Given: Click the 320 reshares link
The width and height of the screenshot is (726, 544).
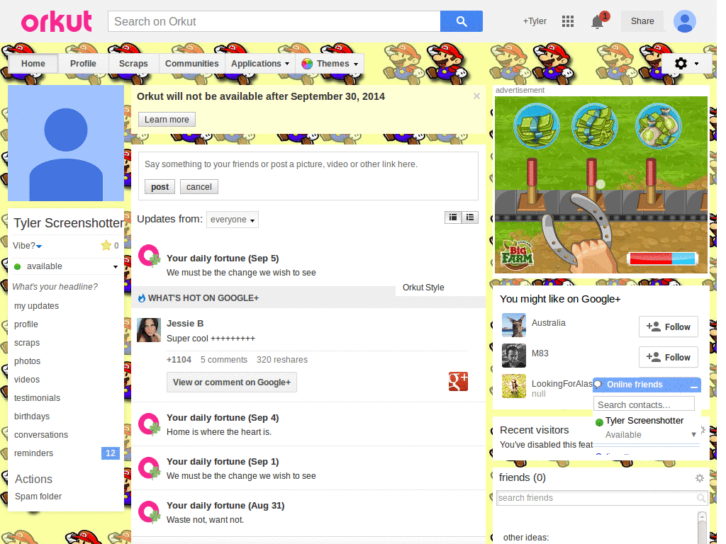Looking at the screenshot, I should click(x=282, y=359).
